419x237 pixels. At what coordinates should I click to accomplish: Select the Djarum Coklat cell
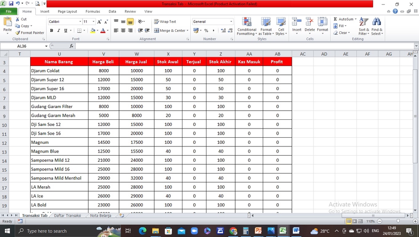point(59,71)
